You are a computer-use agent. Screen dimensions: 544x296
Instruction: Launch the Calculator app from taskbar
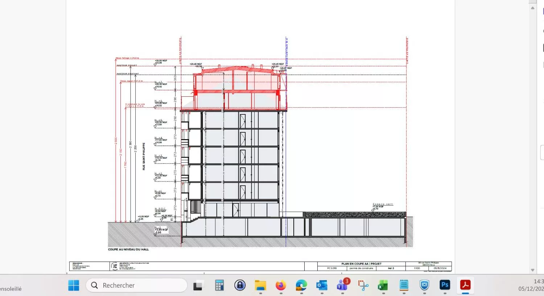click(x=219, y=285)
